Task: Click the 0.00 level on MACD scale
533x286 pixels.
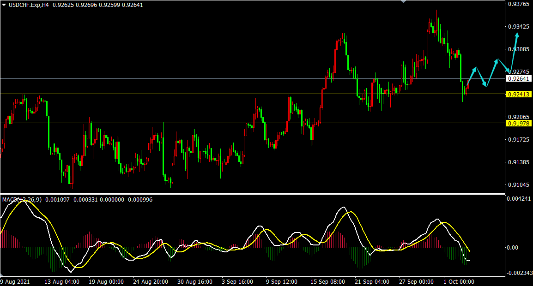Action: [513, 247]
